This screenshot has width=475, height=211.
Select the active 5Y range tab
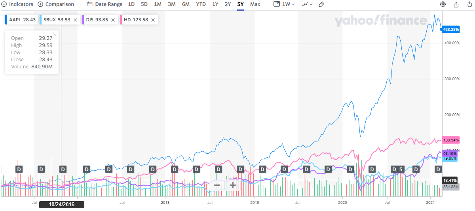coord(240,4)
